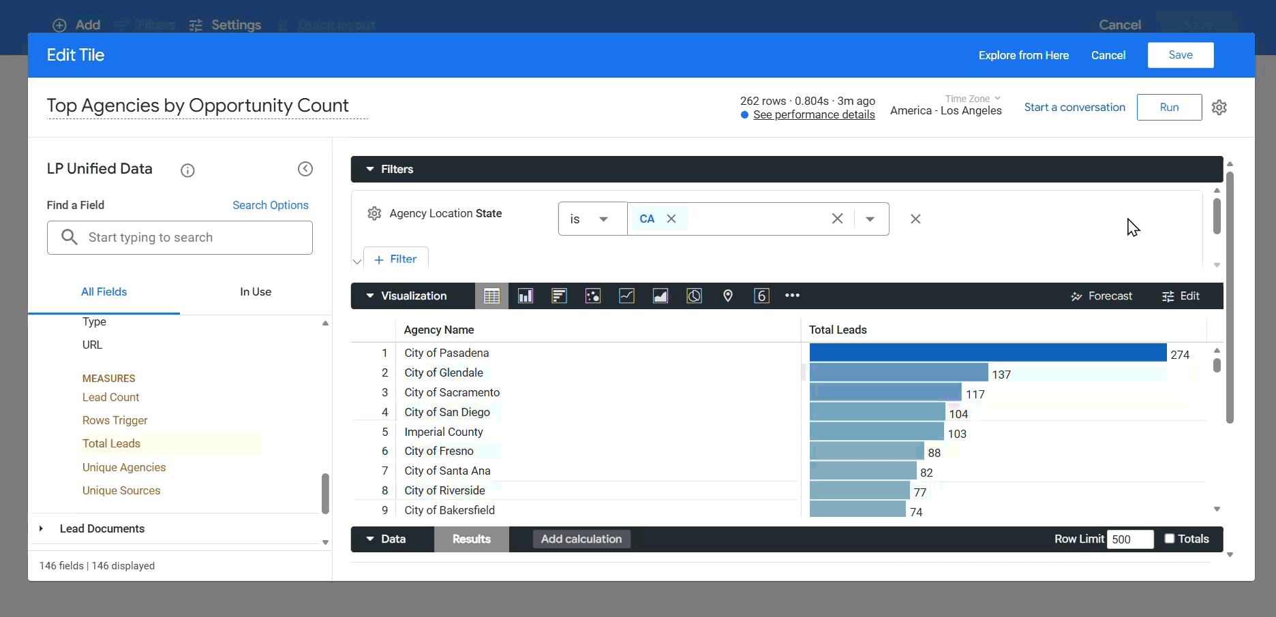This screenshot has height=617, width=1276.
Task: Collapse the Filters section
Action: tap(370, 169)
